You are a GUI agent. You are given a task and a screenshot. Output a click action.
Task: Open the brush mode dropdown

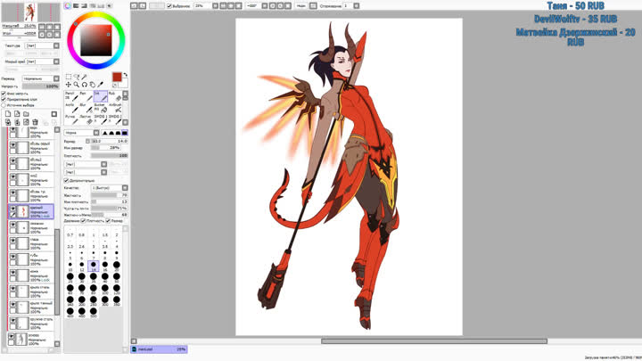pyautogui.click(x=81, y=133)
